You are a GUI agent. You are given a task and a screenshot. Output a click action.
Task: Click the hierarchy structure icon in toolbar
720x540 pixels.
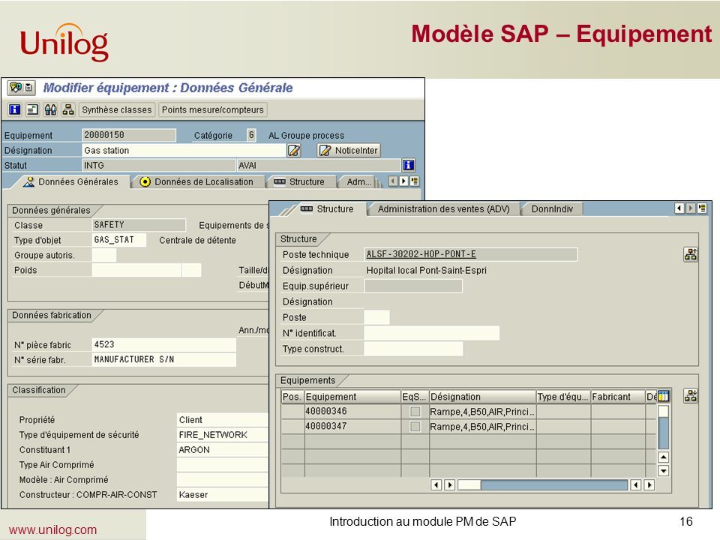click(68, 109)
